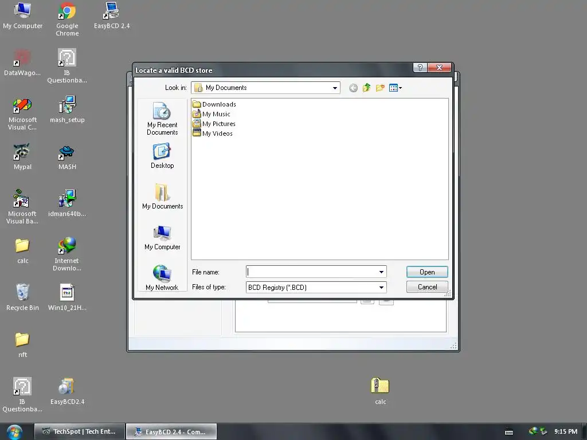Image resolution: width=587 pixels, height=440 pixels.
Task: Select Internet Download Manager shortcut
Action: point(67,254)
